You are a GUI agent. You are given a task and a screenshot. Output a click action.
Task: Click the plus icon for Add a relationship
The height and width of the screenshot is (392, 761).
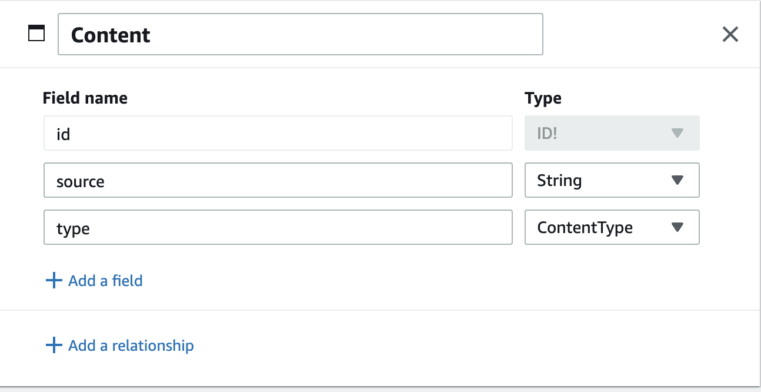coord(54,345)
